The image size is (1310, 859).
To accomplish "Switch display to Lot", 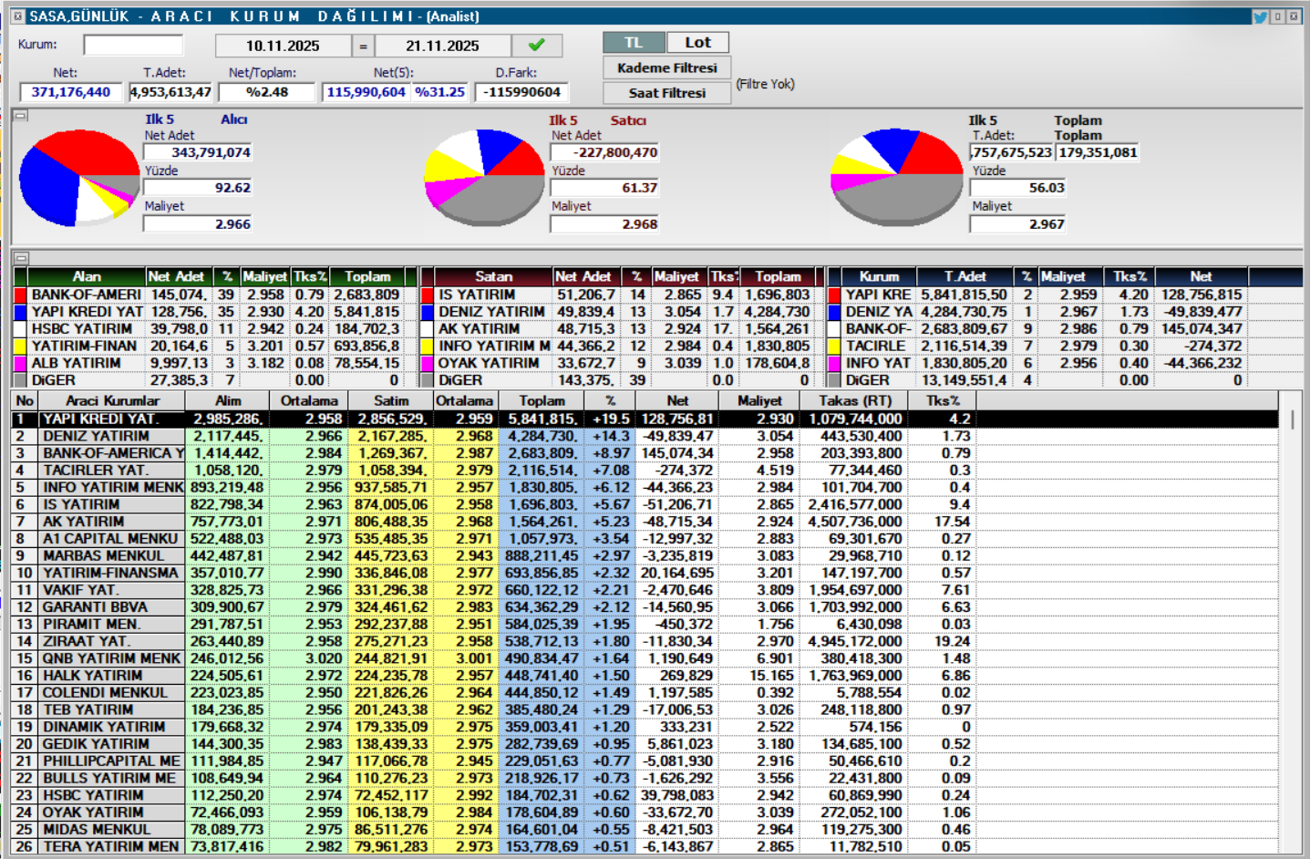I will click(x=697, y=43).
